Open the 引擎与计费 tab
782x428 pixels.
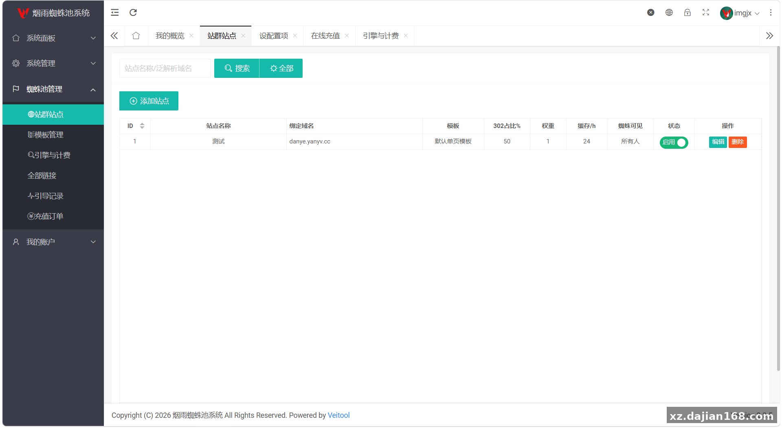(x=381, y=36)
